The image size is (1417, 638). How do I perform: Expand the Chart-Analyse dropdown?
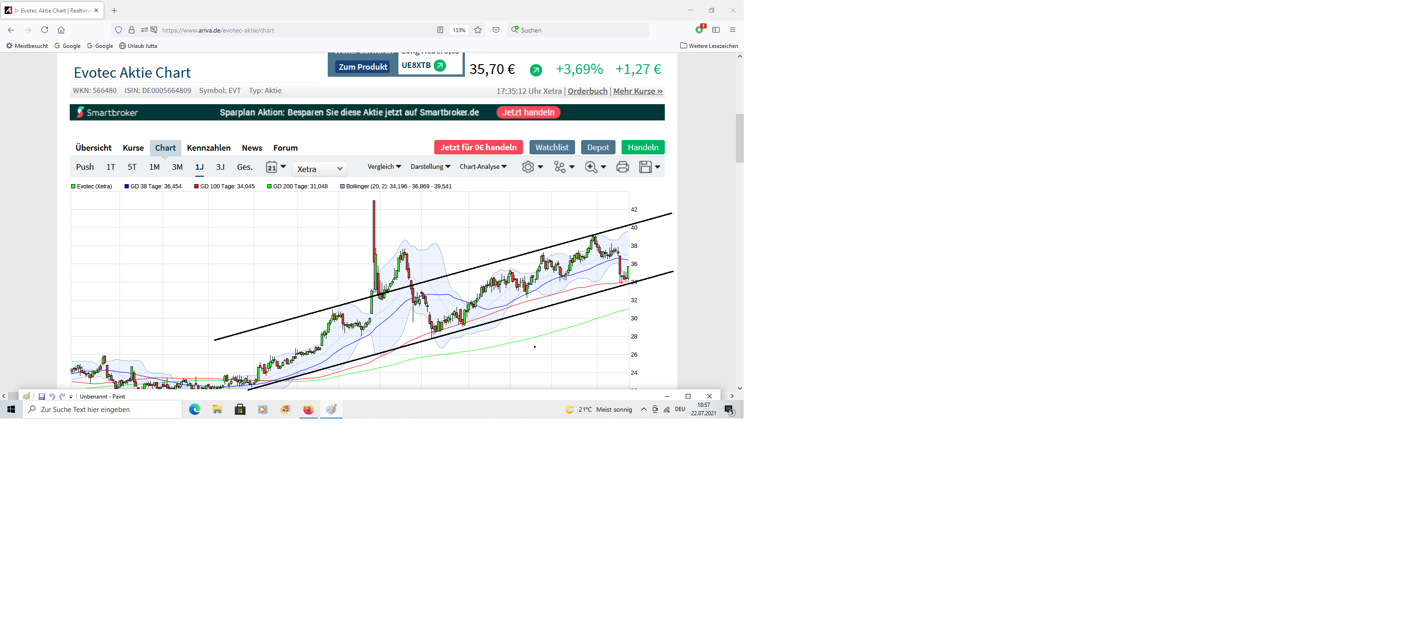click(x=483, y=166)
